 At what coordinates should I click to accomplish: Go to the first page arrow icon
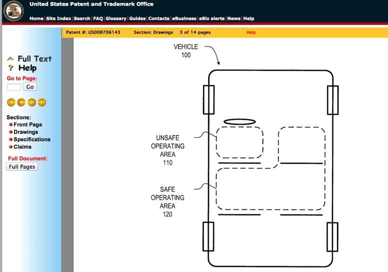pos(11,102)
